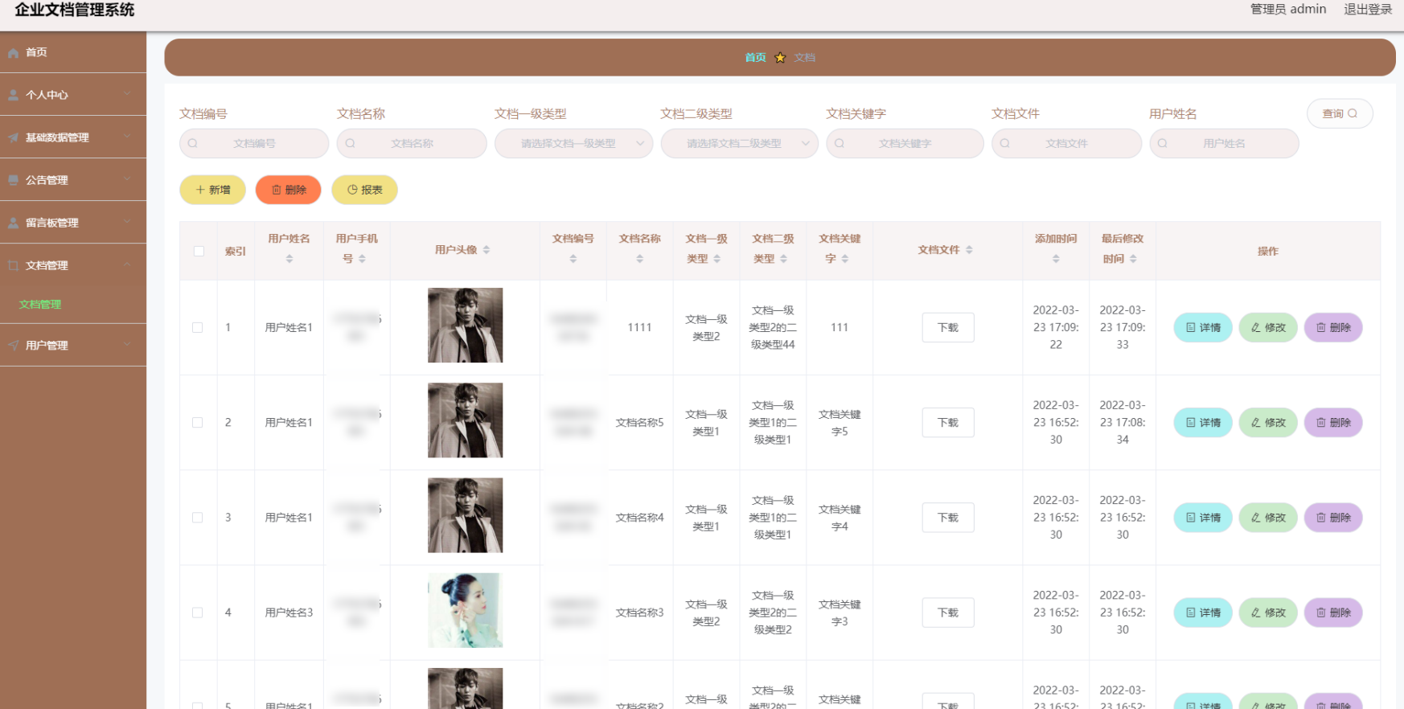Image resolution: width=1404 pixels, height=709 pixels.
Task: Focus the 文档名称 search input
Action: coord(412,144)
